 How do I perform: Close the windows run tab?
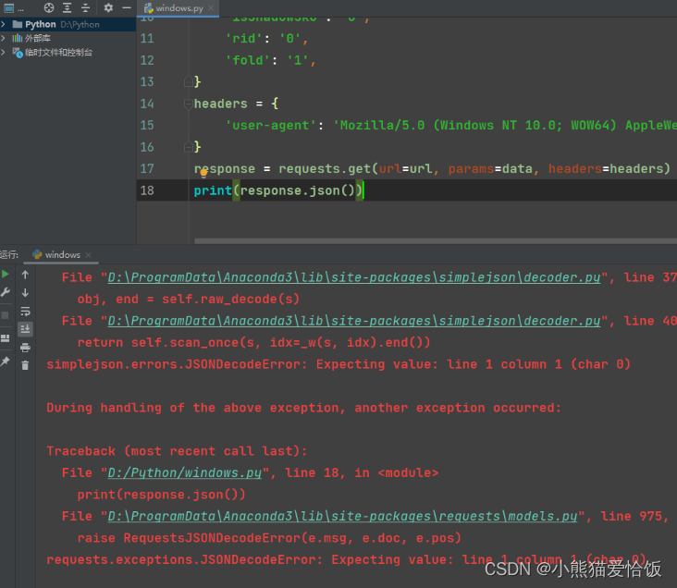(88, 255)
